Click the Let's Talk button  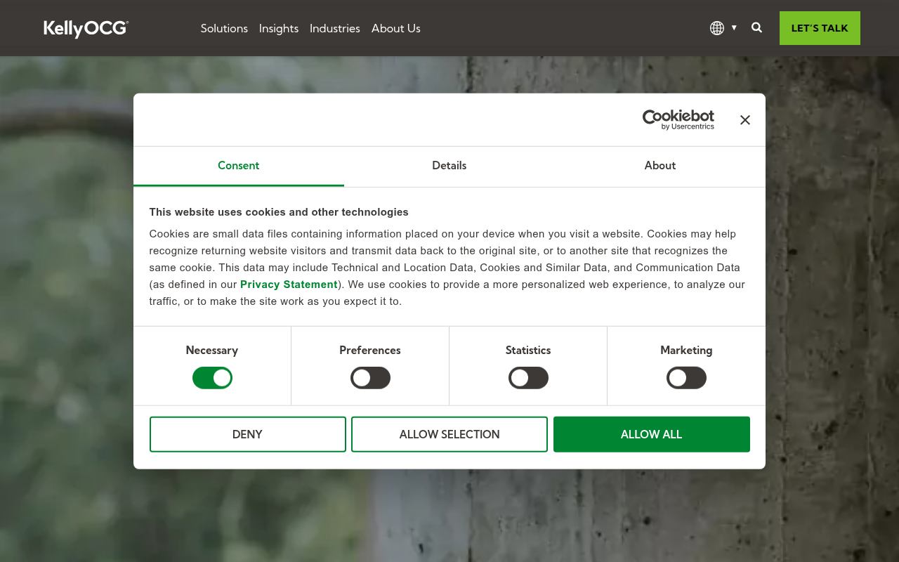[x=820, y=28]
